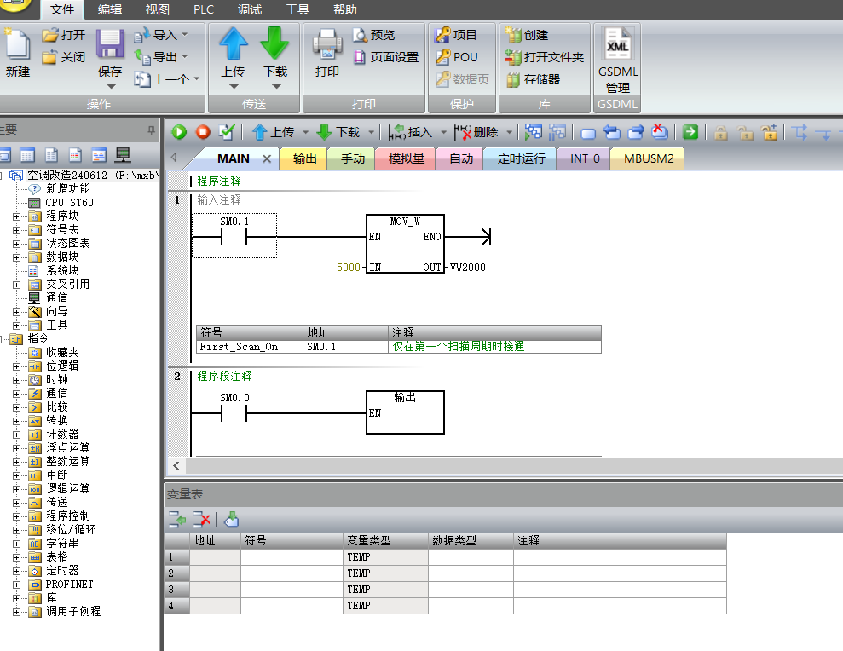Open the 保存 dropdown arrow in the ribbon

click(111, 85)
